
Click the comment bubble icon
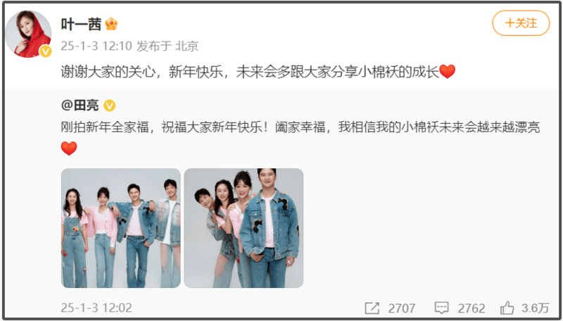point(442,308)
